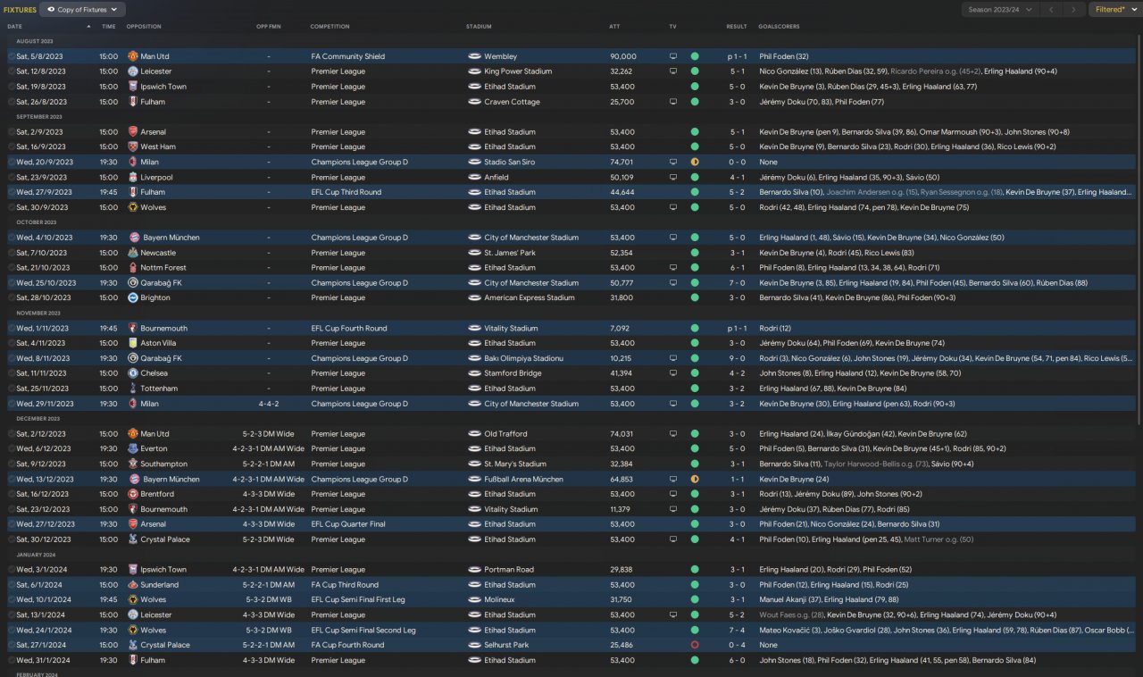
Task: Click the 90,000 attendance figure
Action: [x=623, y=56]
